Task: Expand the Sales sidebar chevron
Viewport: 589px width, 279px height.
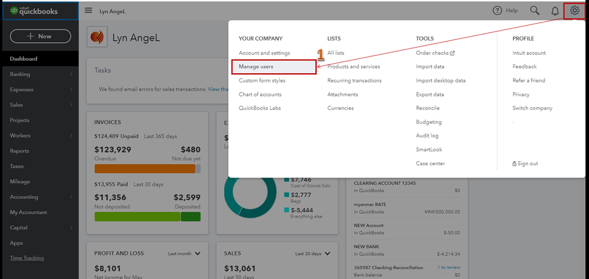Action: (x=71, y=105)
